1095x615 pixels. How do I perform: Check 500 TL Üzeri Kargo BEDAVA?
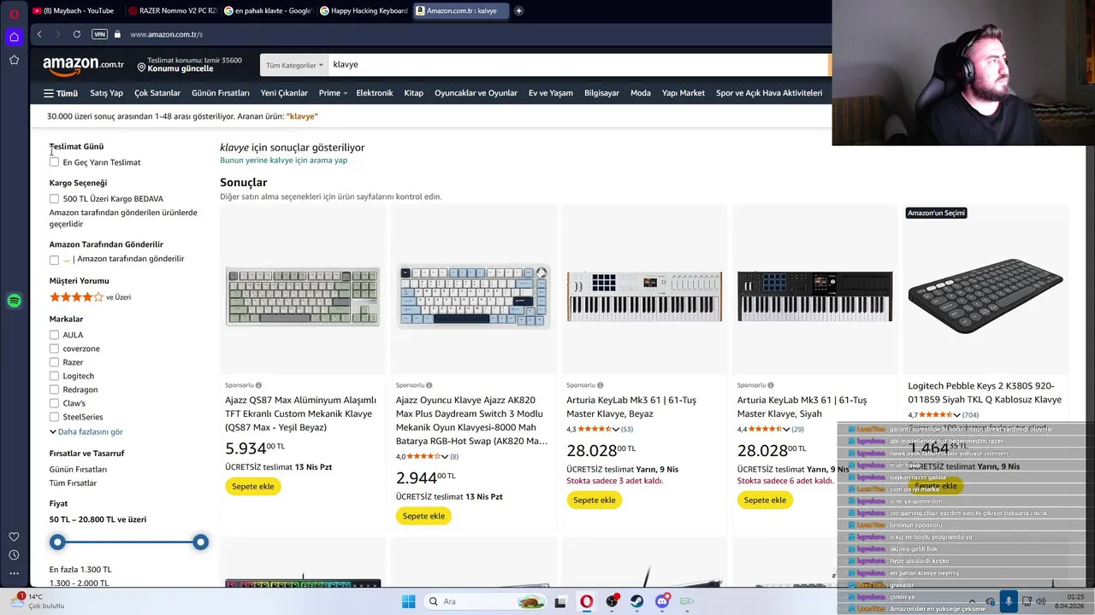point(54,199)
